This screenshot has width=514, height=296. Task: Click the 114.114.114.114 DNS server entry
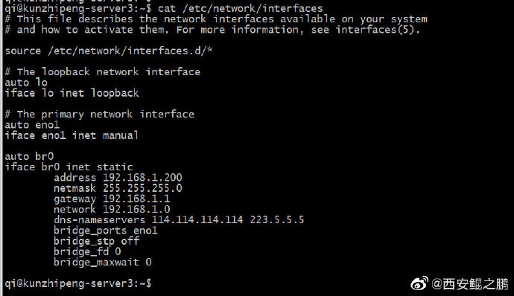coord(197,219)
